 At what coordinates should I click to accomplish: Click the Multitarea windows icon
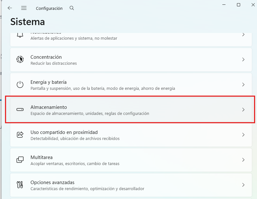[x=20, y=160]
